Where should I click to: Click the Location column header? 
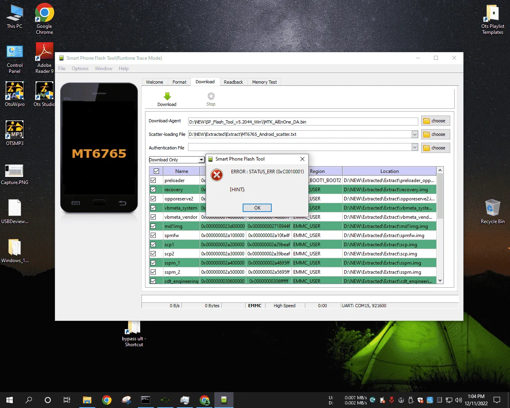[389, 171]
